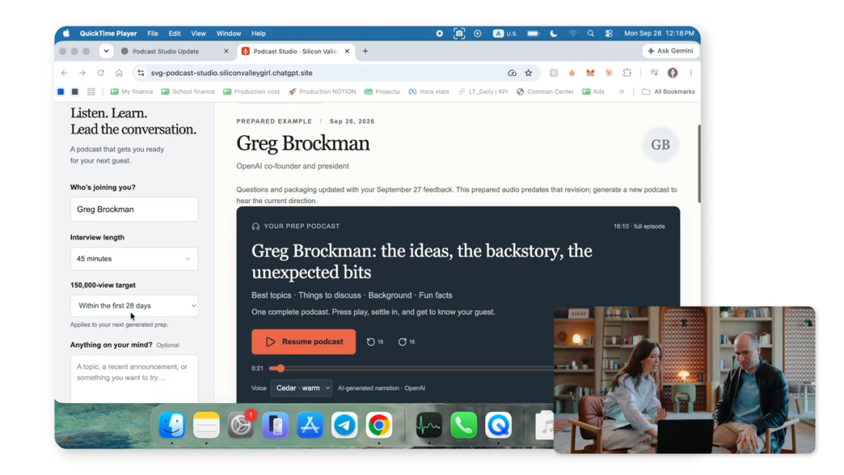844x475 pixels.
Task: Open site information icon in address bar
Action: [x=141, y=73]
